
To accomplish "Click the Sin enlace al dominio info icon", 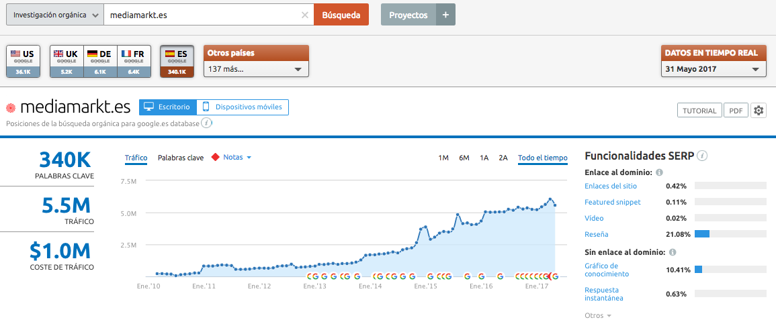I will pos(673,252).
